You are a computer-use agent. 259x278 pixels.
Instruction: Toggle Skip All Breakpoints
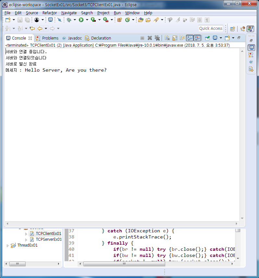59,20
